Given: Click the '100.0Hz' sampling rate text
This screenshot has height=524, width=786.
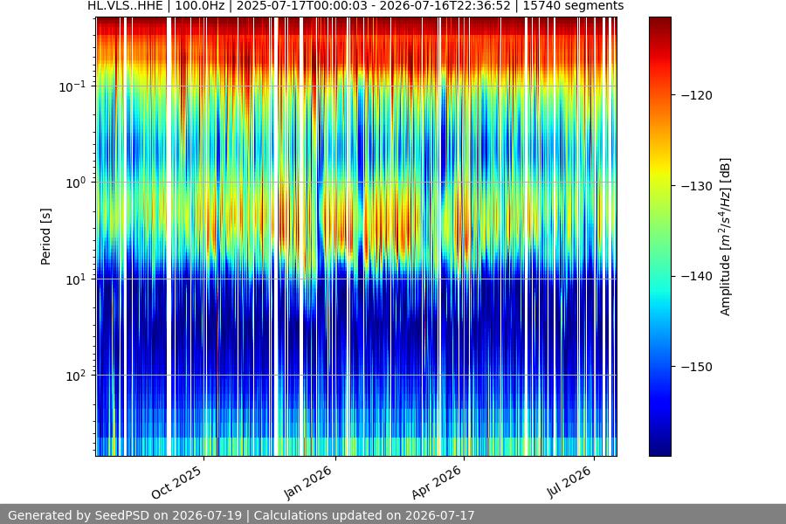Looking at the screenshot, I should pyautogui.click(x=199, y=6).
